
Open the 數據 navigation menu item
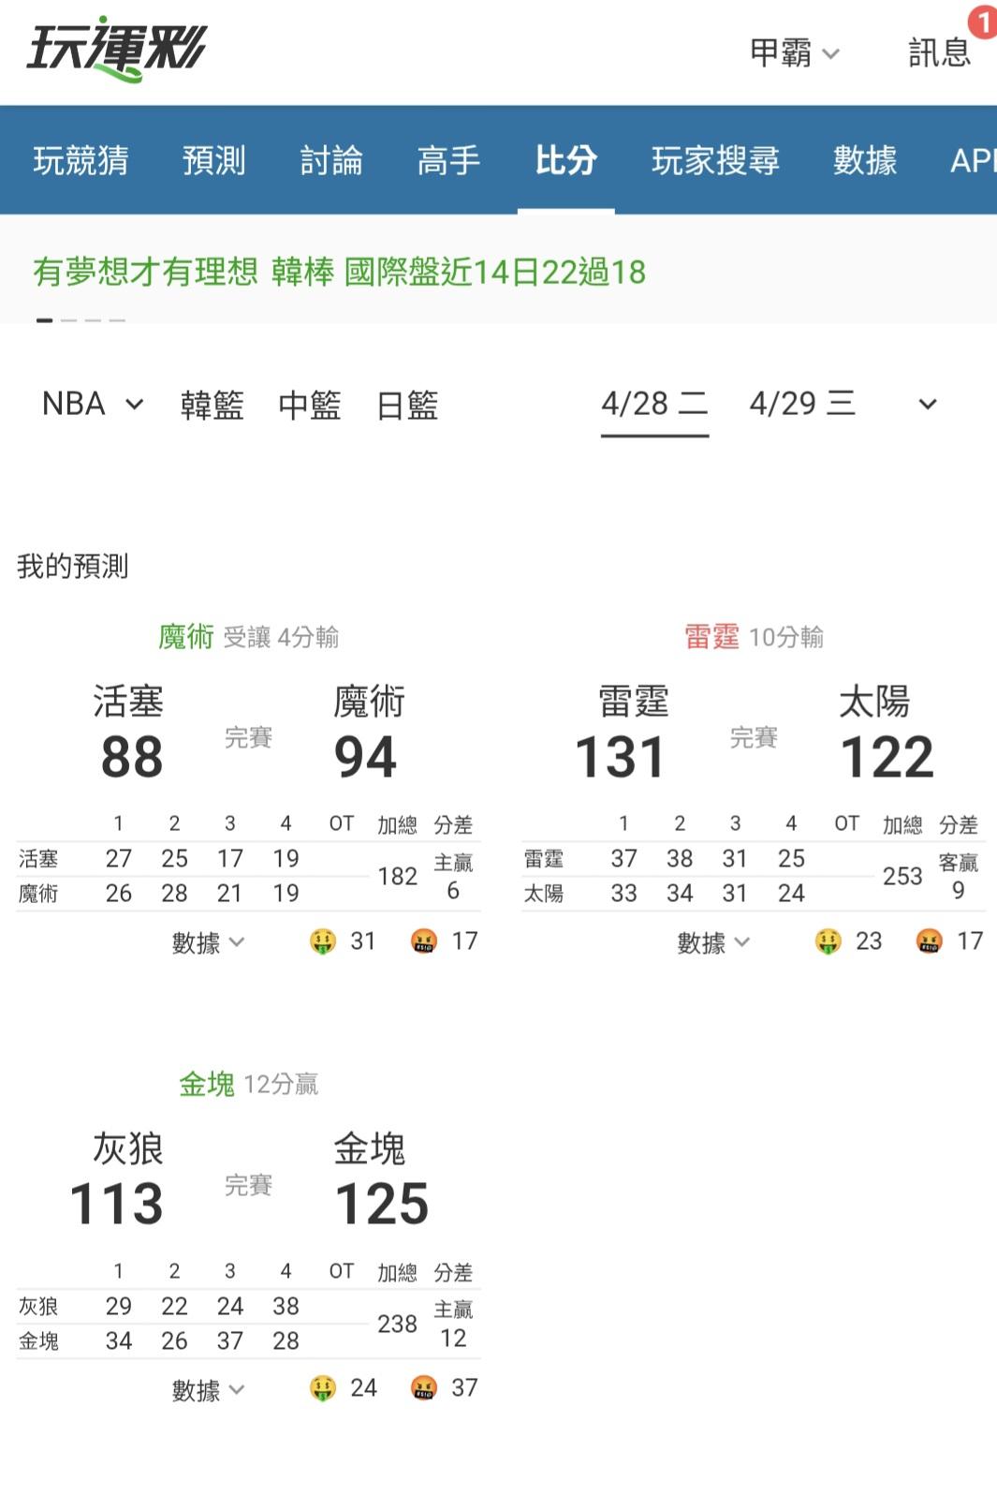point(865,160)
